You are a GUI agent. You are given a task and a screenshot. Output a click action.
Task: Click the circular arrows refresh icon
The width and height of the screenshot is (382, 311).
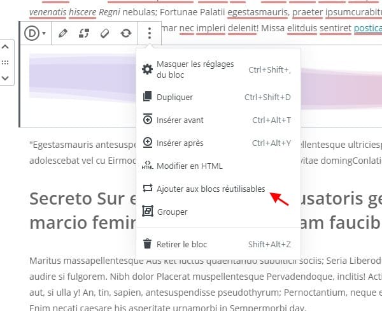coord(125,33)
